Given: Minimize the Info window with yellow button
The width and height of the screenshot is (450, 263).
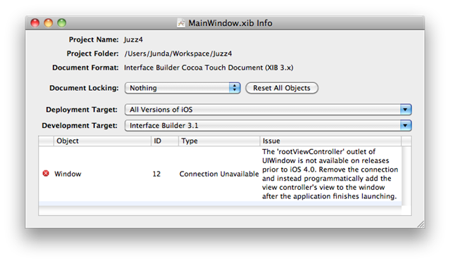Looking at the screenshot, I should tap(49, 23).
